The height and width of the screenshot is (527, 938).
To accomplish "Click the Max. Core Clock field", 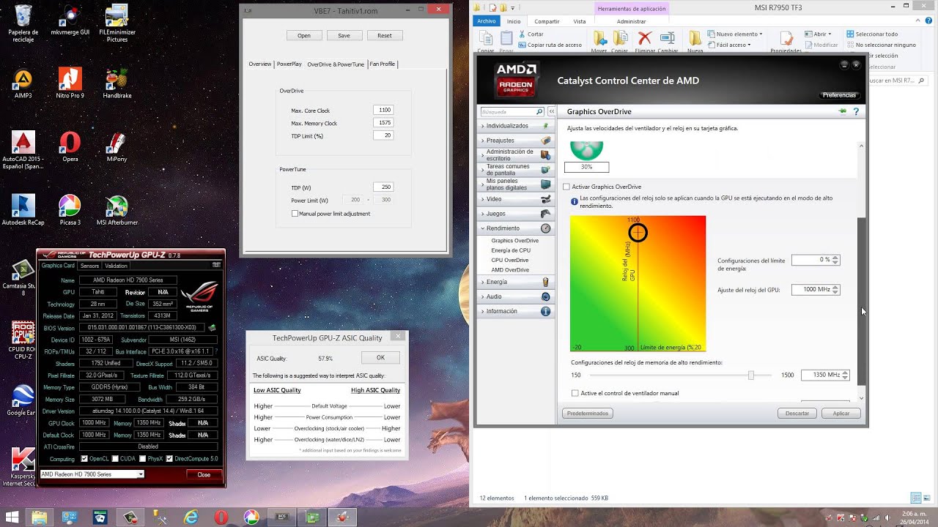I will 383,111.
